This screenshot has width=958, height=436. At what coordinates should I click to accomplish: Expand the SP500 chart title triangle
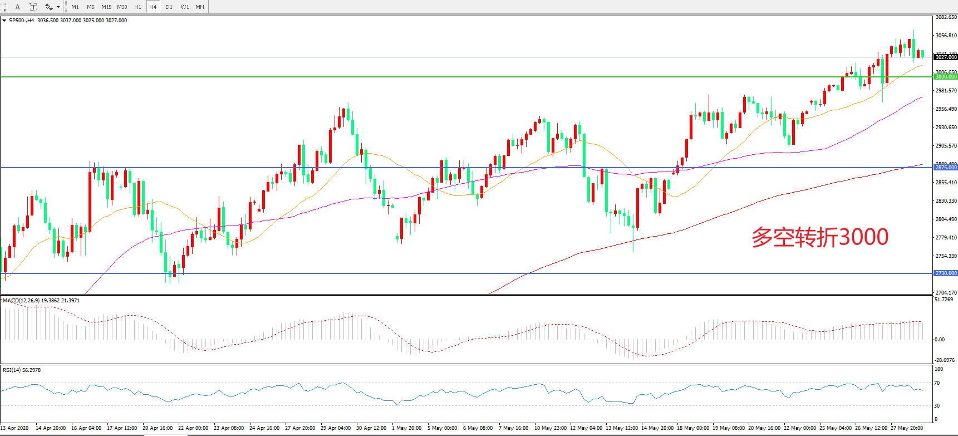4,21
